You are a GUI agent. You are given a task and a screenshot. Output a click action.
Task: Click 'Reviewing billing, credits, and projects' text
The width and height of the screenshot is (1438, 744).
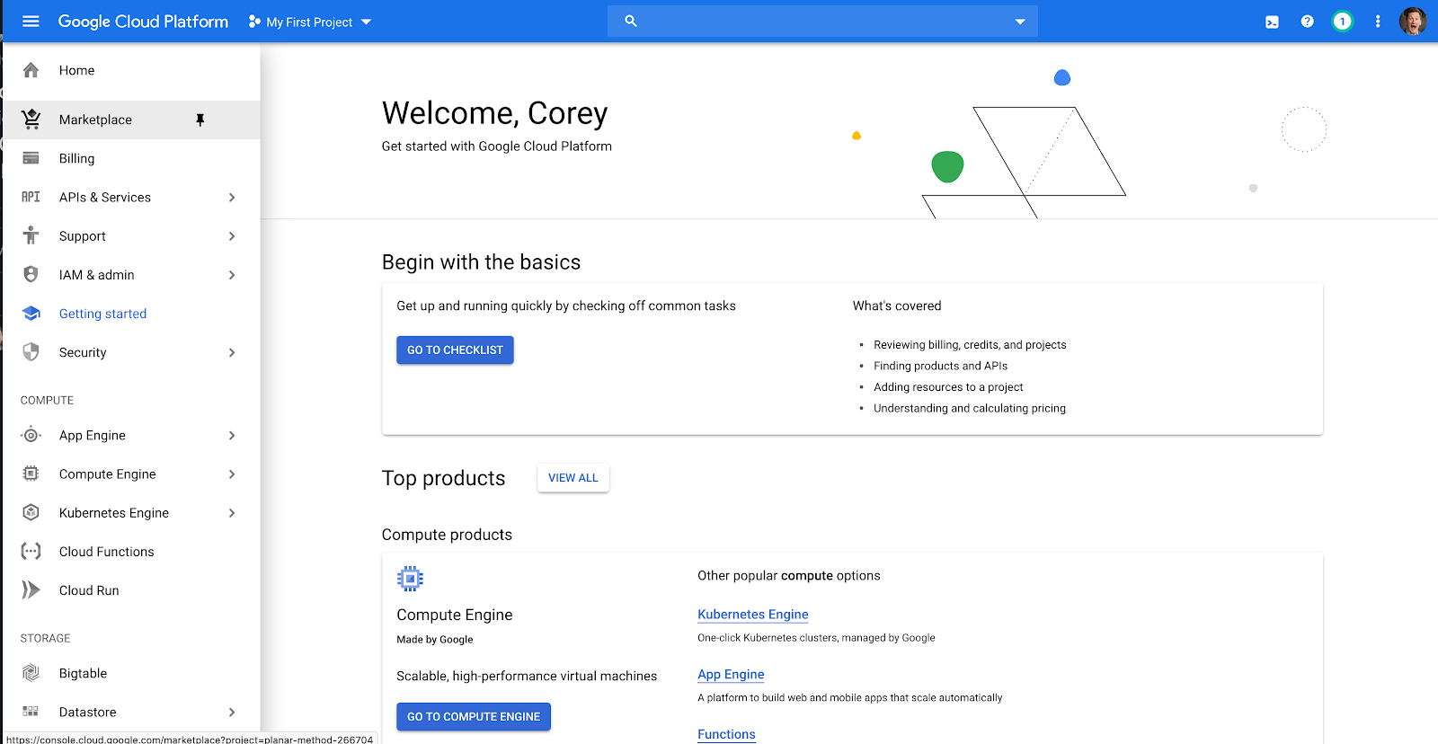970,345
